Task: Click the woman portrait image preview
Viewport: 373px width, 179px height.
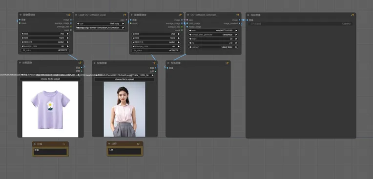Action: (x=124, y=109)
